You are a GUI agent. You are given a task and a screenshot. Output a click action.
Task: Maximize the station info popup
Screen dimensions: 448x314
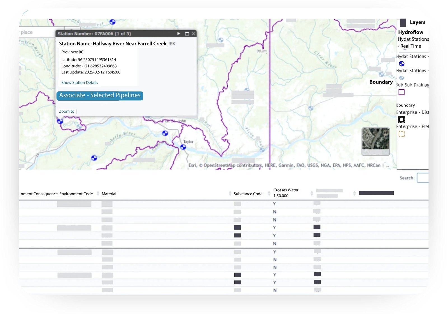[x=187, y=34]
